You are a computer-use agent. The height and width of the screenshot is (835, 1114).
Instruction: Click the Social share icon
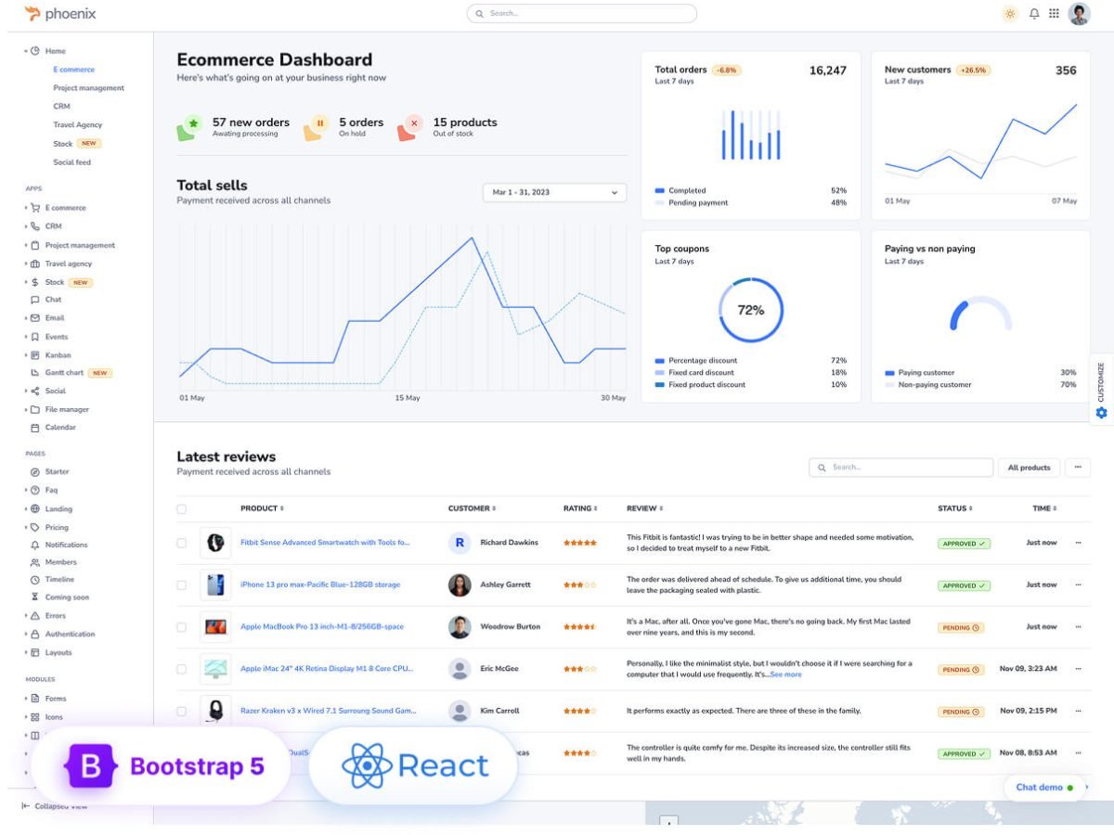point(35,392)
